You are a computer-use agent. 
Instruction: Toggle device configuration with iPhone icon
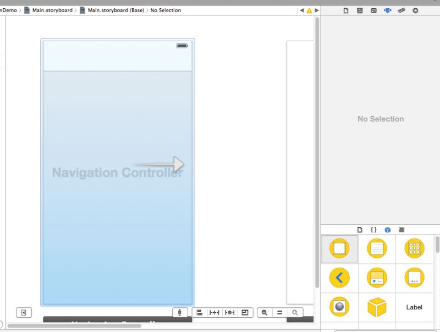tap(179, 312)
